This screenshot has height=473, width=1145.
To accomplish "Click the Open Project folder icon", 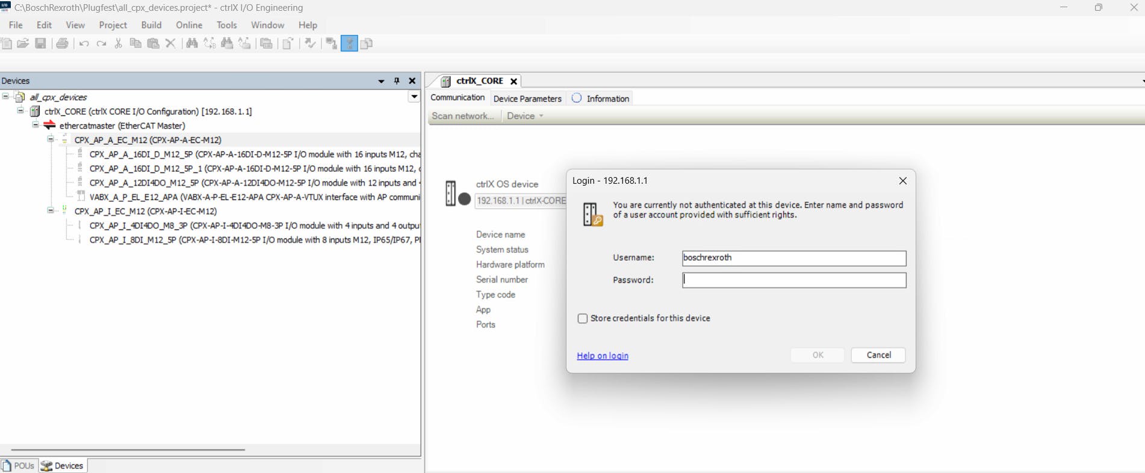I will click(23, 43).
